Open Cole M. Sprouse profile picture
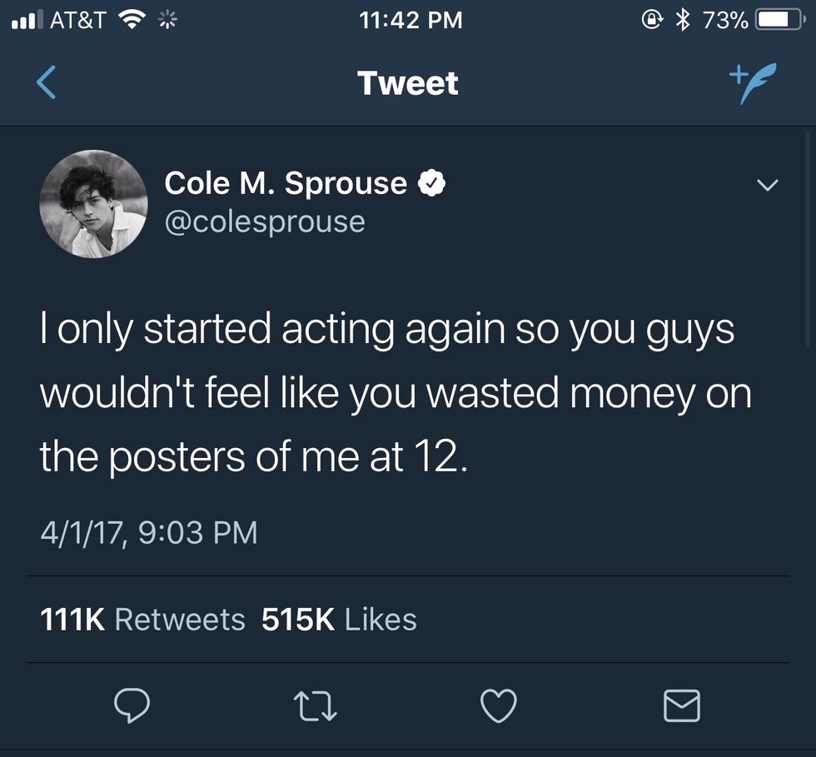The height and width of the screenshot is (757, 816). [x=93, y=204]
